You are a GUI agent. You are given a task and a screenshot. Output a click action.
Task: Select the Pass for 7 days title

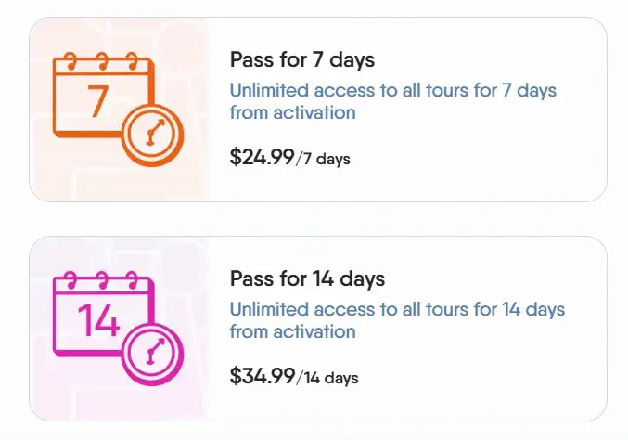click(x=301, y=60)
